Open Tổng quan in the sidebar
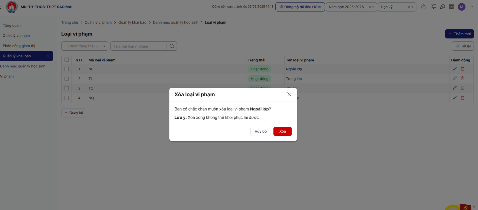478x210 pixels. (12, 26)
